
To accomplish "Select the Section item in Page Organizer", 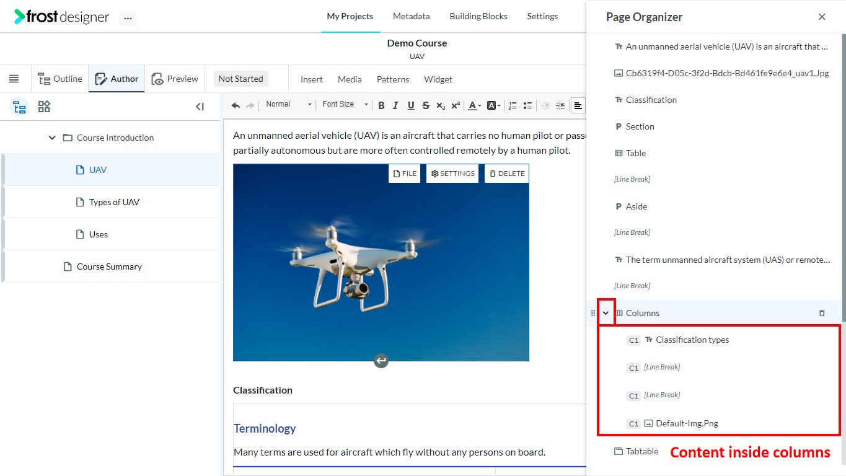I will click(640, 126).
